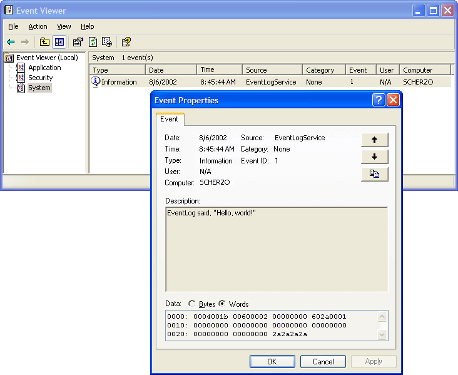The height and width of the screenshot is (375, 458).
Task: Open the Action menu
Action: [38, 26]
